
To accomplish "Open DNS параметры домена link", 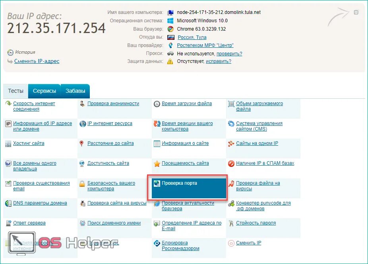I will click(40, 203).
